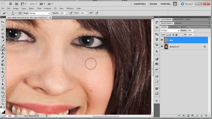Image resolution: width=212 pixels, height=119 pixels.
Task: Swap foreground and background colors
Action: coord(4,107)
